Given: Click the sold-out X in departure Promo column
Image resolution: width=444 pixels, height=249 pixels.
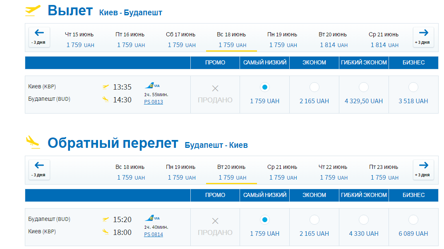Looking at the screenshot, I should [x=215, y=88].
